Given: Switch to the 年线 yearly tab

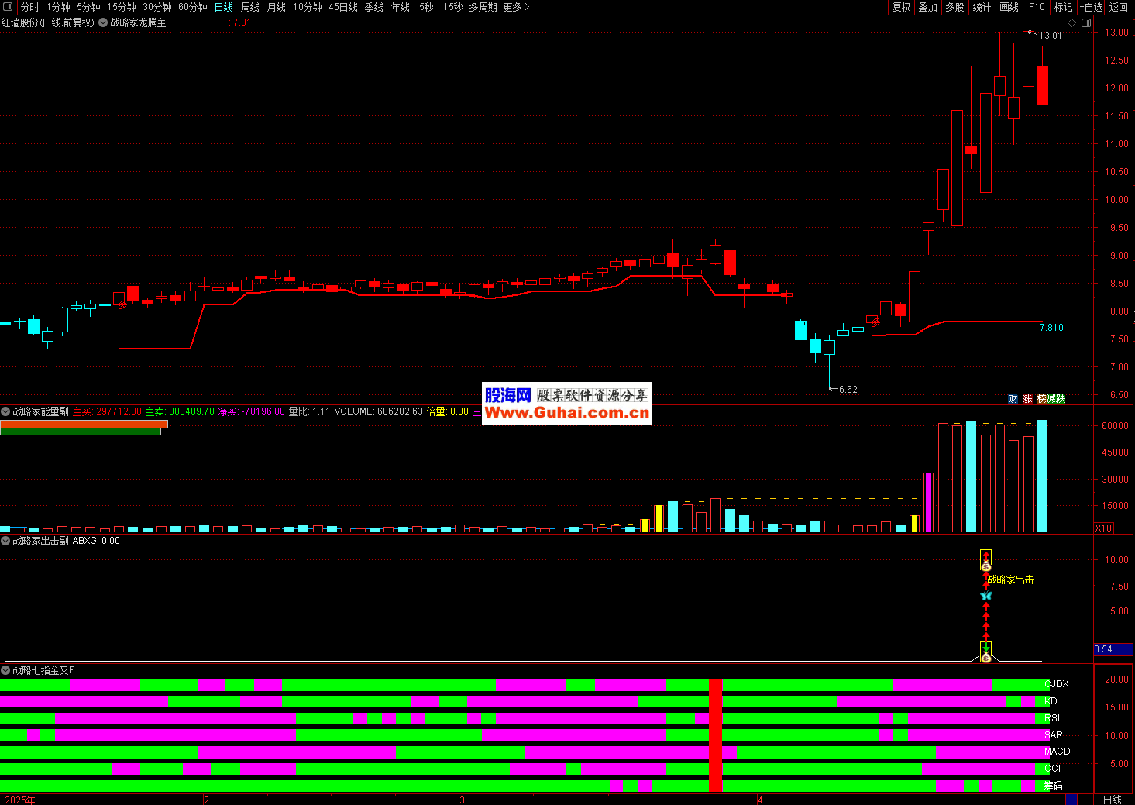Looking at the screenshot, I should click(x=401, y=7).
